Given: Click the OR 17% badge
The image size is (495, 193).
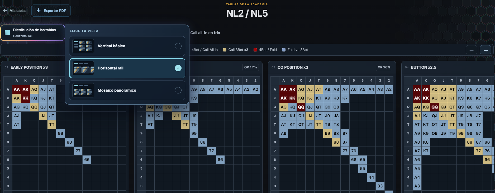Looking at the screenshot, I should coord(250,67).
